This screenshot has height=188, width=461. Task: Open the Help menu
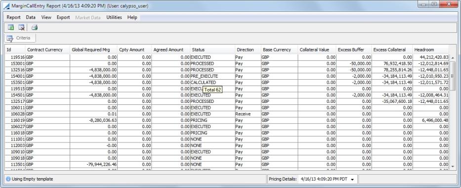point(132,17)
